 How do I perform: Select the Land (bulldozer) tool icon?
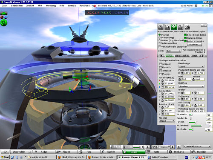click(x=187, y=27)
